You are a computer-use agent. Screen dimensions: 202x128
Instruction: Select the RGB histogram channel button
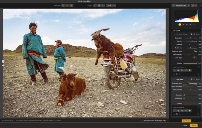click(x=180, y=24)
